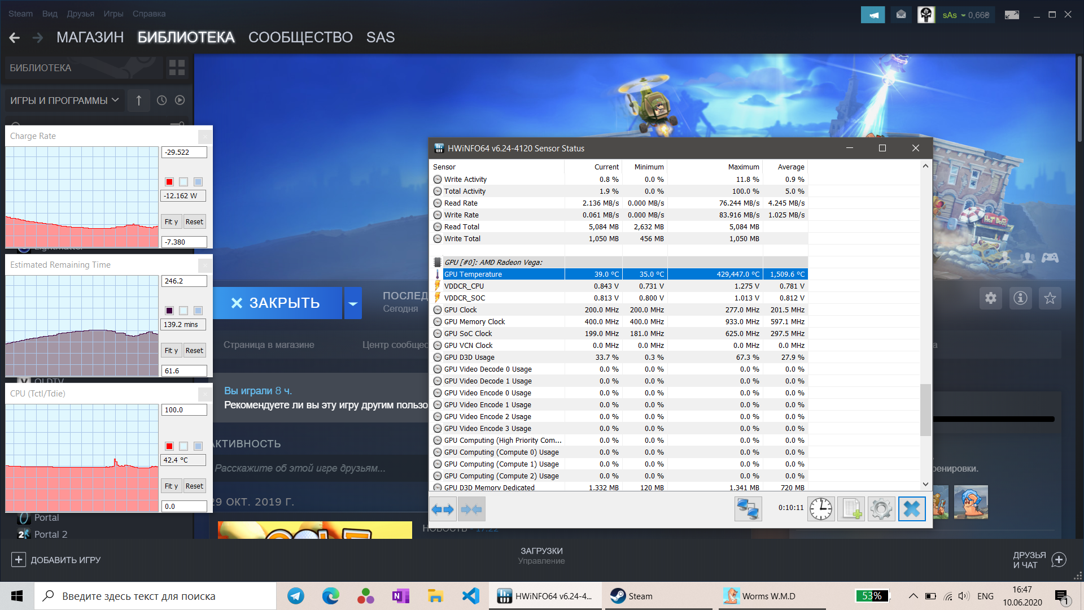1084x610 pixels.
Task: Go back with the Steam back arrow
Action: coord(15,37)
